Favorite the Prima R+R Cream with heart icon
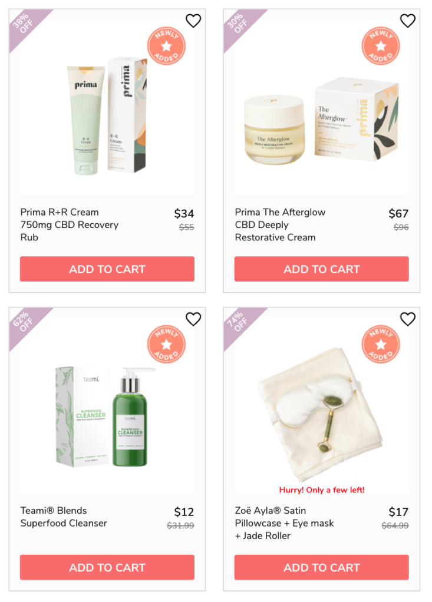 193,21
